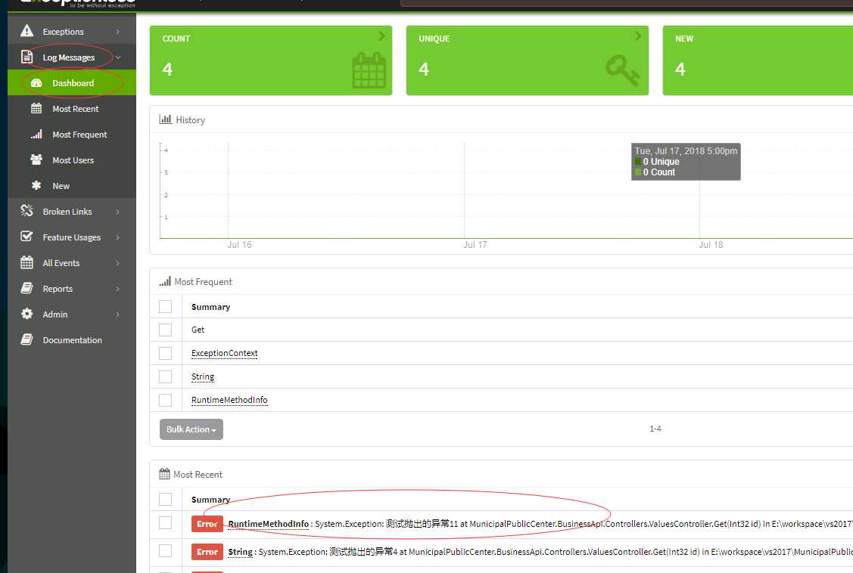Click the New asterisk icon in sidebar

coord(36,185)
